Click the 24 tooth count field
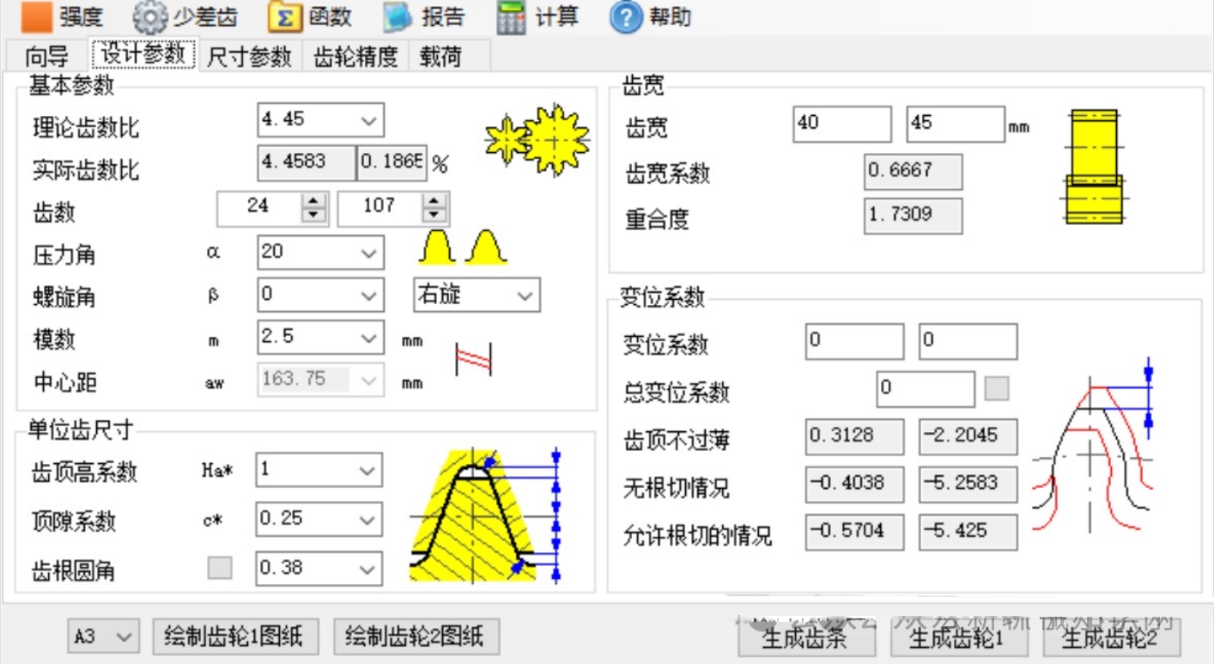 (x=261, y=208)
